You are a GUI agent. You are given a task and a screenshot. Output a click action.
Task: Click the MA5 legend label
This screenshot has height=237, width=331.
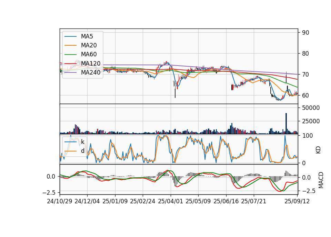87,36
